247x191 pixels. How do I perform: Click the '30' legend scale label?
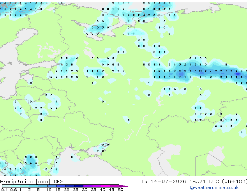85,189
